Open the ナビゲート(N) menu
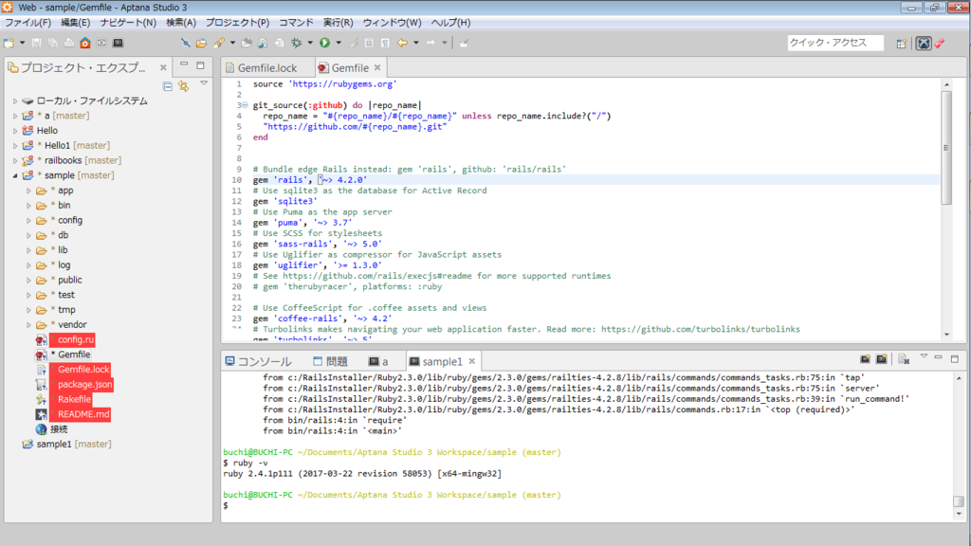Image resolution: width=971 pixels, height=546 pixels. (x=128, y=23)
